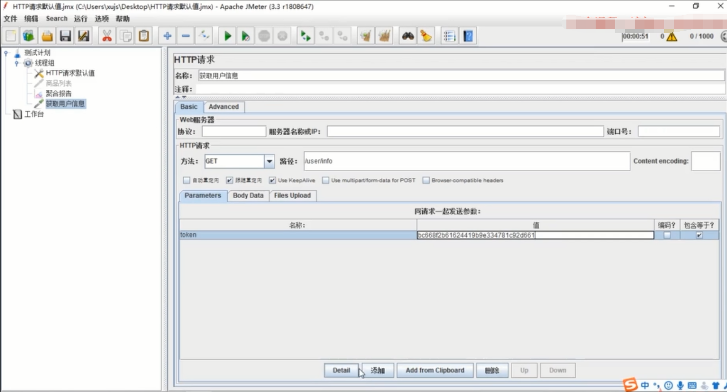
Task: Open the 方法 GET method dropdown
Action: pyautogui.click(x=270, y=161)
